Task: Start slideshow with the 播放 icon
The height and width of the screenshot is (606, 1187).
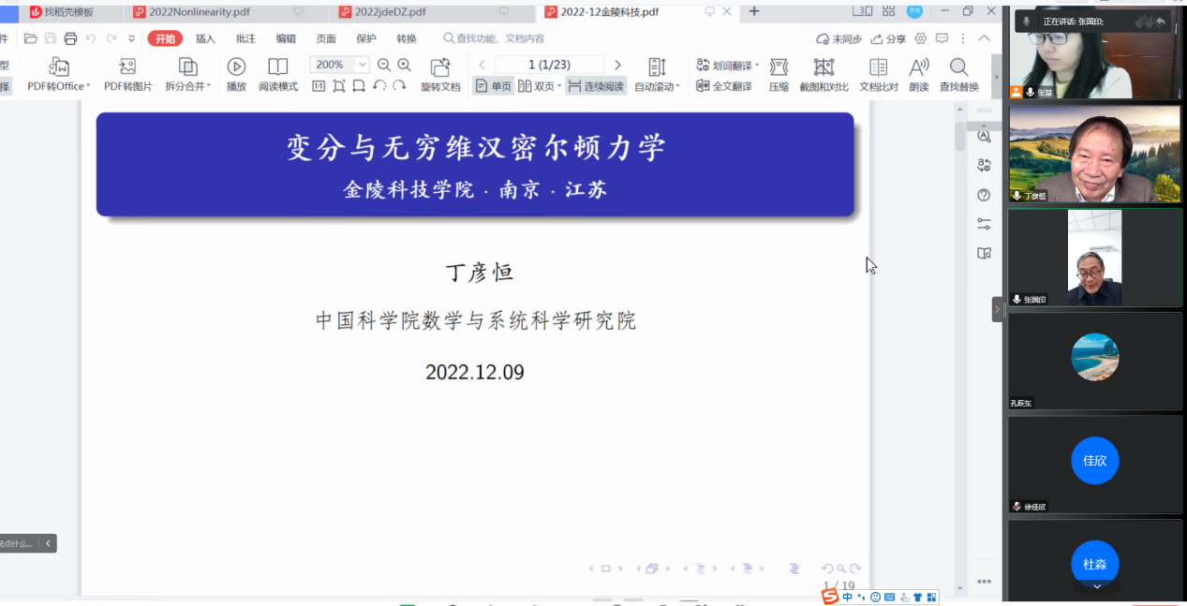Action: 236,67
